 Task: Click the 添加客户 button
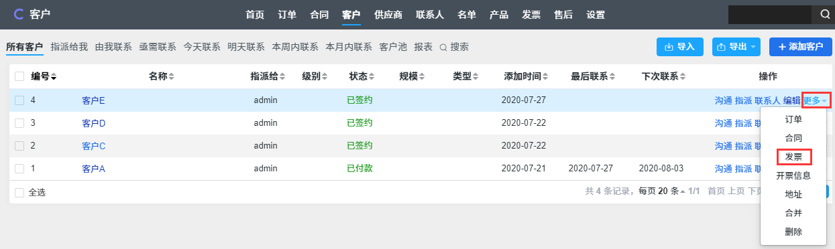[x=801, y=47]
